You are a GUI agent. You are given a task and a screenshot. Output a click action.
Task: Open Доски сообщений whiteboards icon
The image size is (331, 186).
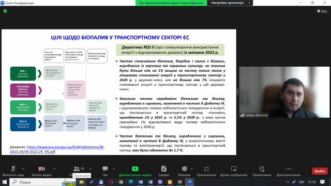coord(234,169)
